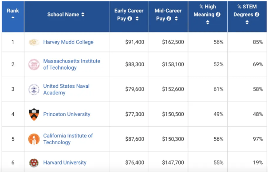This screenshot has width=268, height=173.
Task: Open Massachusetts Institute of Technology link
Action: [71, 64]
